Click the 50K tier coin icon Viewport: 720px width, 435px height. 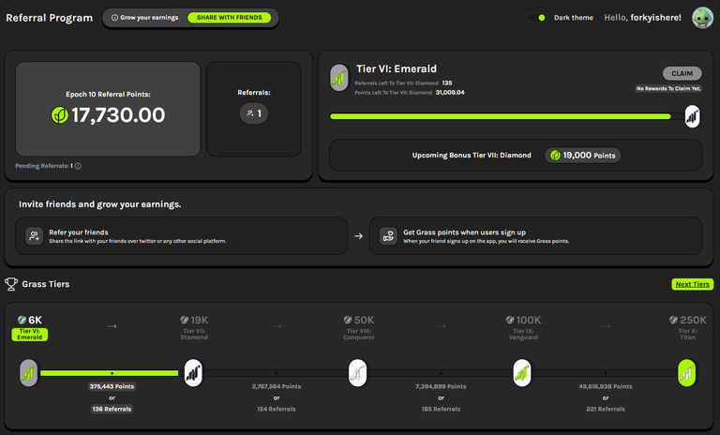click(x=348, y=320)
